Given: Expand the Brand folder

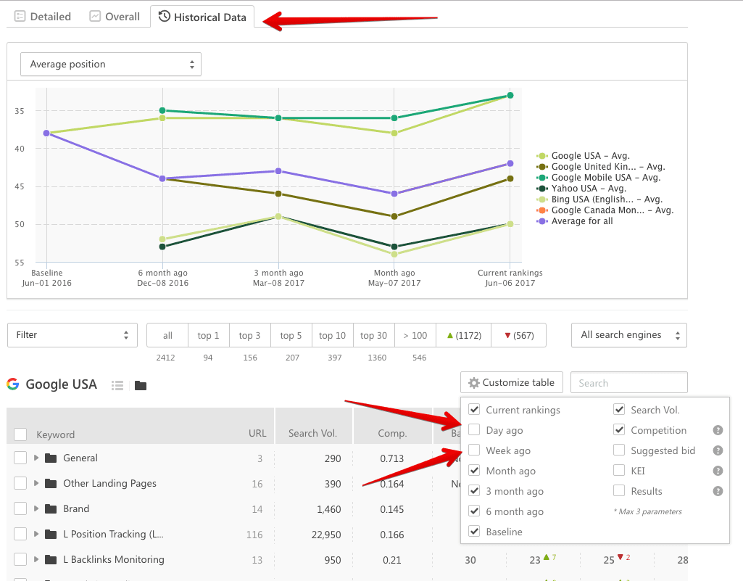Looking at the screenshot, I should [36, 508].
